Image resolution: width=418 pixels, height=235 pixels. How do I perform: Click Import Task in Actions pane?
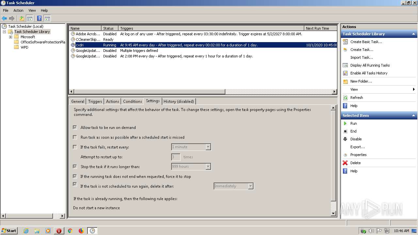click(x=362, y=57)
